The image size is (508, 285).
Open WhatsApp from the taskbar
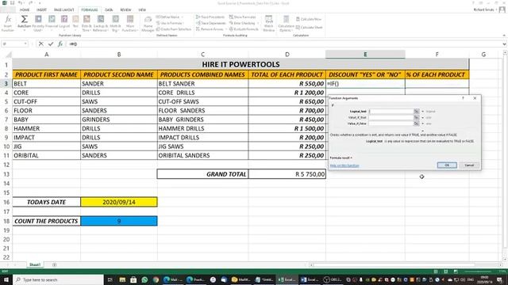pyautogui.click(x=144, y=279)
